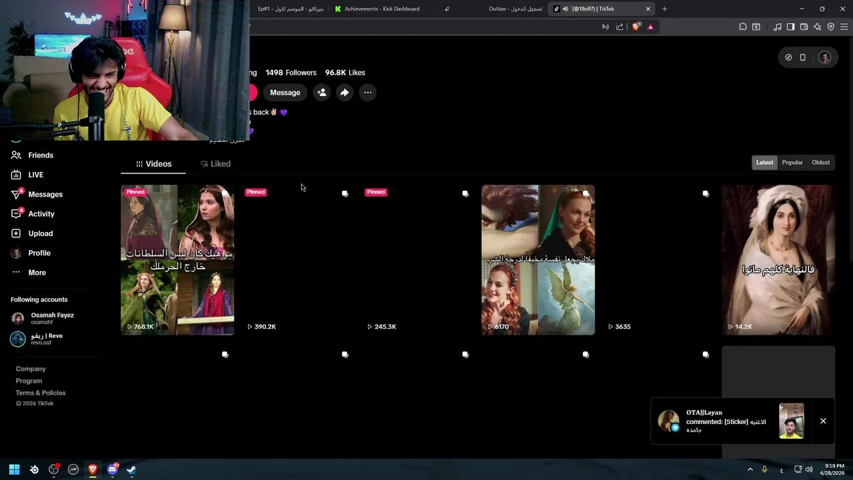Sort videos by Popular
The image size is (853, 480).
(x=792, y=163)
